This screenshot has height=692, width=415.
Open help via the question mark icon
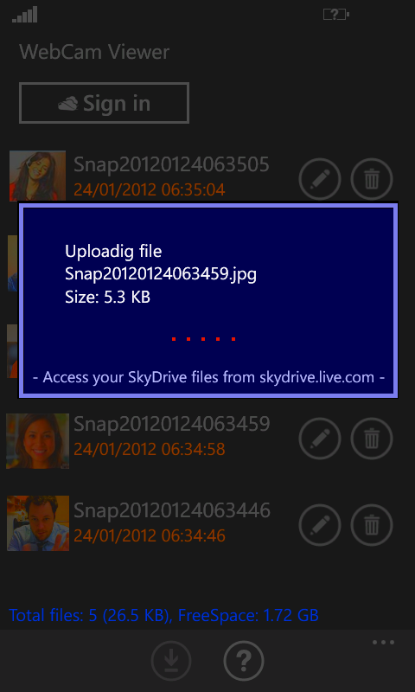(244, 661)
